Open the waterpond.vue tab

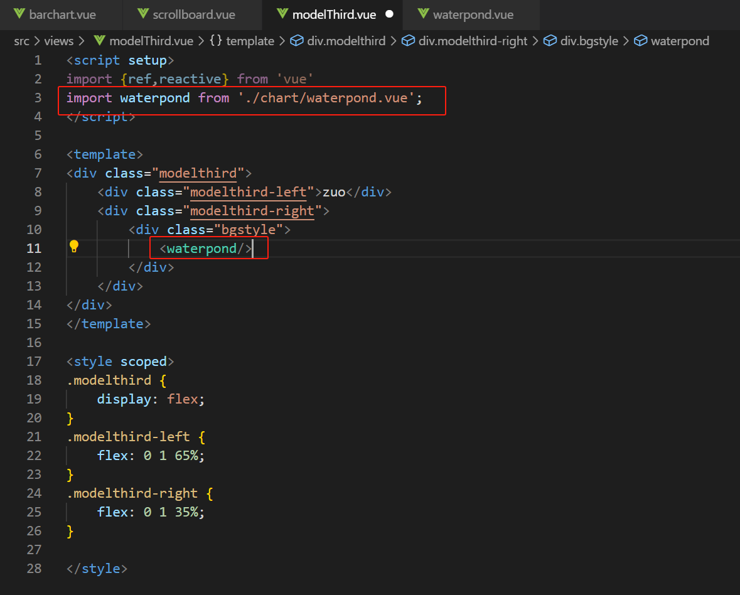tap(472, 14)
